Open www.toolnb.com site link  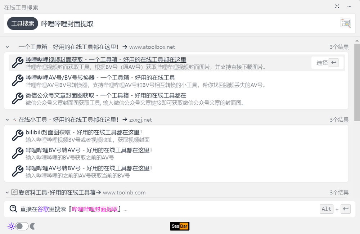[x=124, y=193]
